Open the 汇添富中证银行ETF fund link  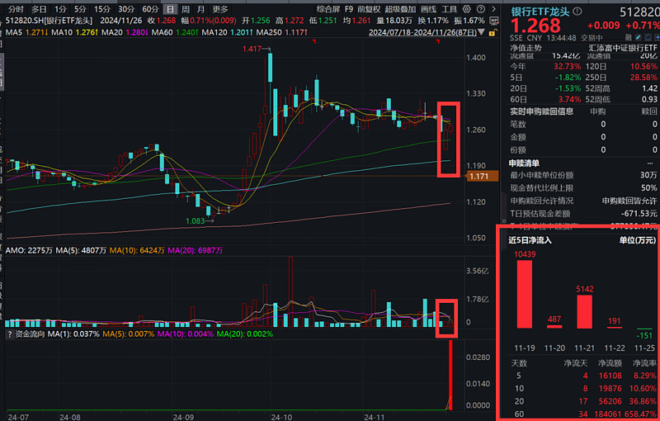[623, 48]
